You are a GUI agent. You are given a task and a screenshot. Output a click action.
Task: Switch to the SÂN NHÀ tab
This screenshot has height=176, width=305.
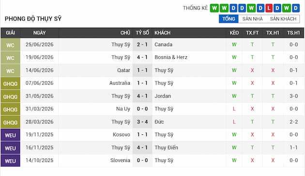pos(253,19)
